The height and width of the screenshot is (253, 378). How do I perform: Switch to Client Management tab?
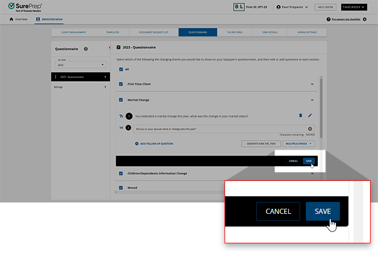point(73,32)
